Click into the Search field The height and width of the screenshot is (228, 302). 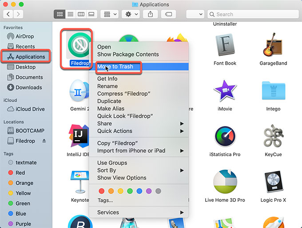pyautogui.click(x=253, y=14)
